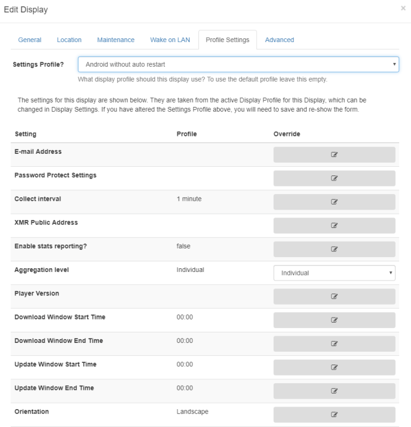Image resolution: width=411 pixels, height=427 pixels.
Task: Open the Location tab
Action: click(69, 40)
